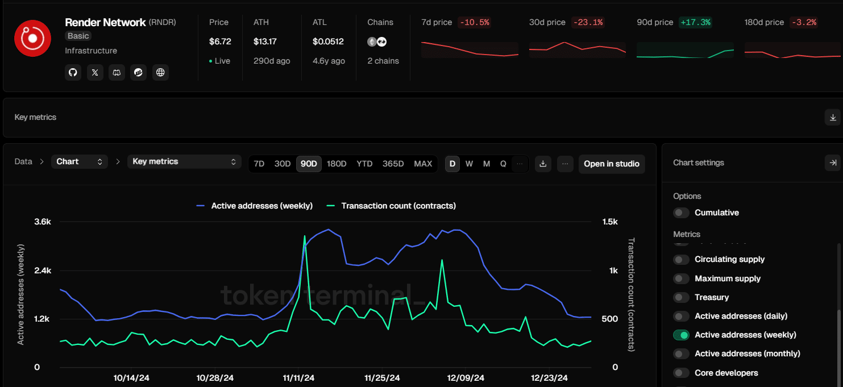
Task: Click the -23.1% 30d price badge
Action: coord(588,22)
